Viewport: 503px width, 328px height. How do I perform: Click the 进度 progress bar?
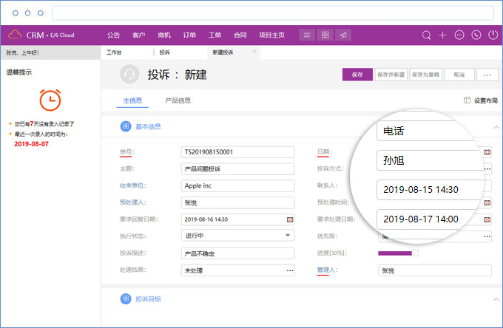[398, 253]
